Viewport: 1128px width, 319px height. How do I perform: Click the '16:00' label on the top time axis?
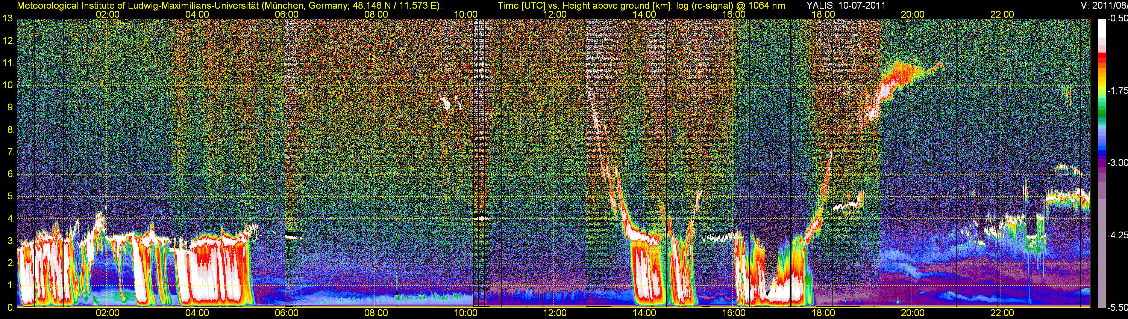tap(734, 14)
